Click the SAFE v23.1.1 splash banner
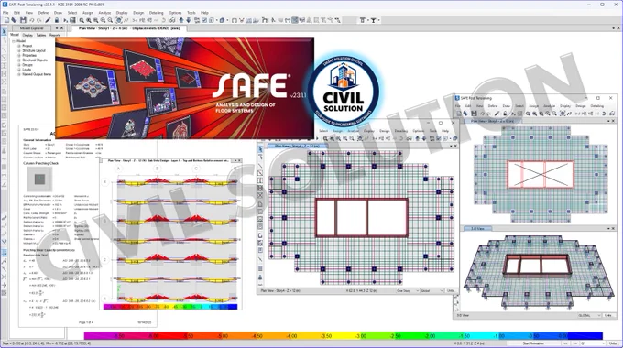 (184, 88)
